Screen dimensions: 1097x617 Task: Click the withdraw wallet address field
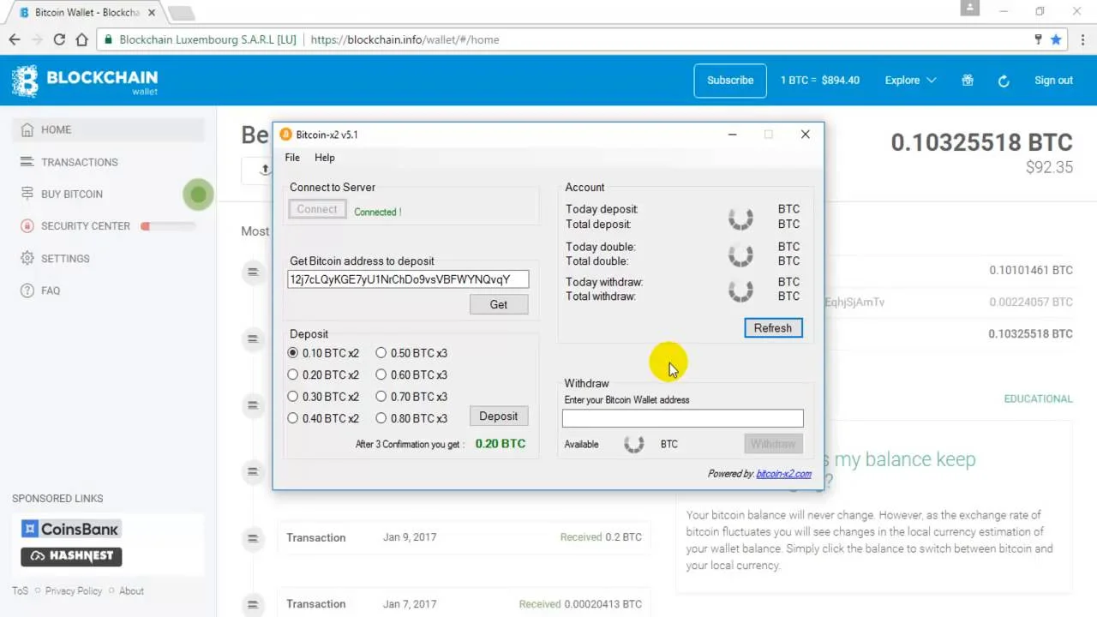point(683,418)
